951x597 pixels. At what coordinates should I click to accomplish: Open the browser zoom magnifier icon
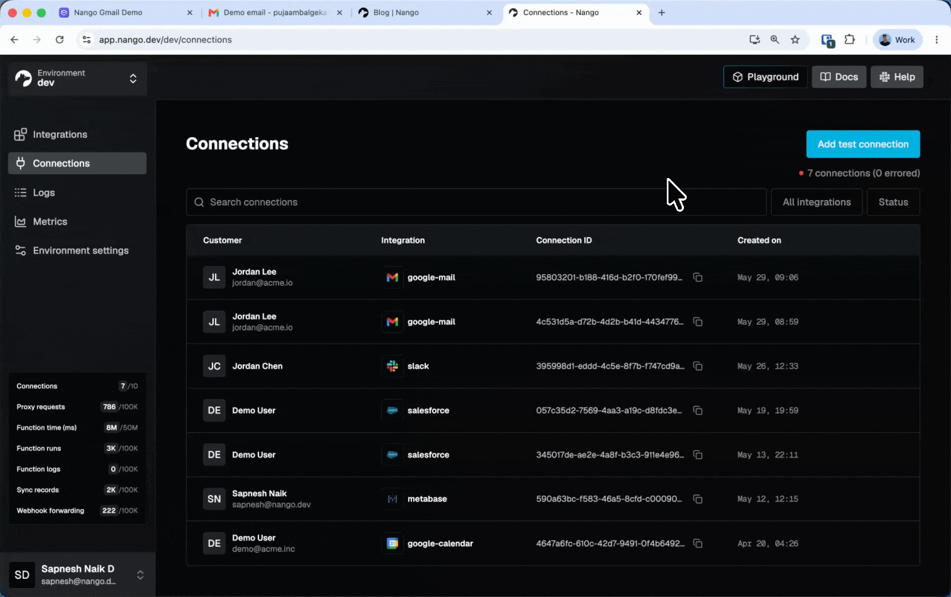775,40
